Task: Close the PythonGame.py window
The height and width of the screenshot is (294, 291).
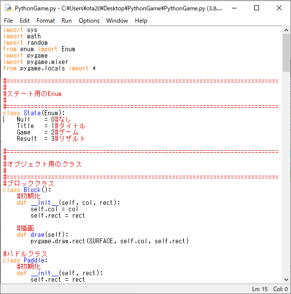Action: (x=279, y=8)
